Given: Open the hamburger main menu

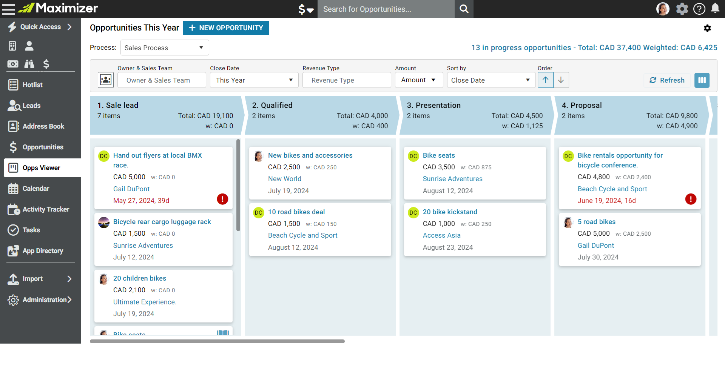Looking at the screenshot, I should (x=9, y=9).
